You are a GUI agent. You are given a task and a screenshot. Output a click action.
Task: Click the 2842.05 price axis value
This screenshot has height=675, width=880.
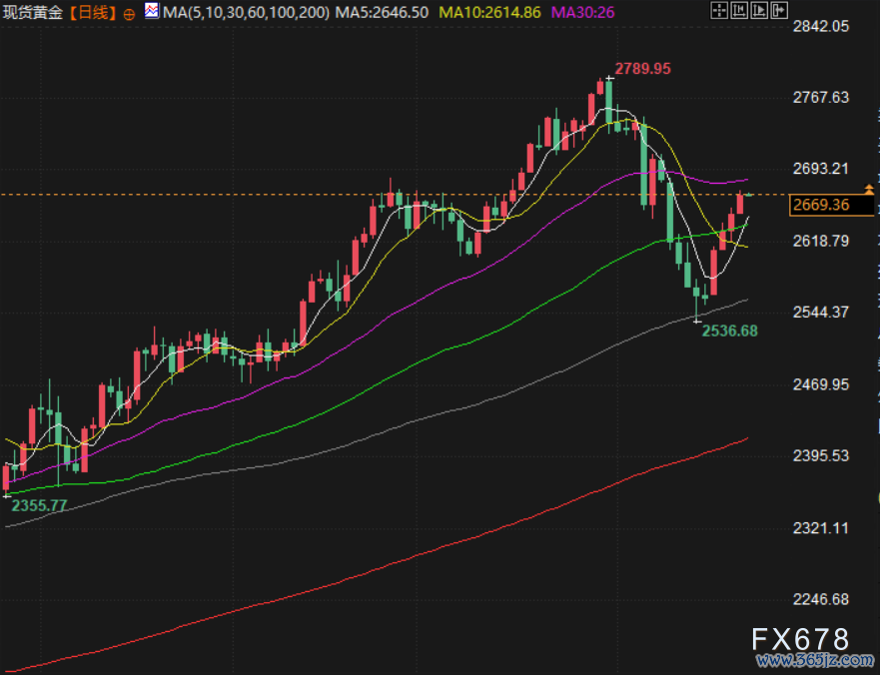(x=820, y=26)
